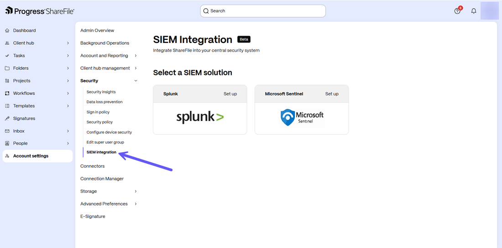502x248 pixels.
Task: Expand Account and Reporting chevron
Action: 136,56
